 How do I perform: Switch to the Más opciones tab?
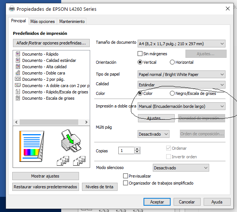tap(43, 21)
